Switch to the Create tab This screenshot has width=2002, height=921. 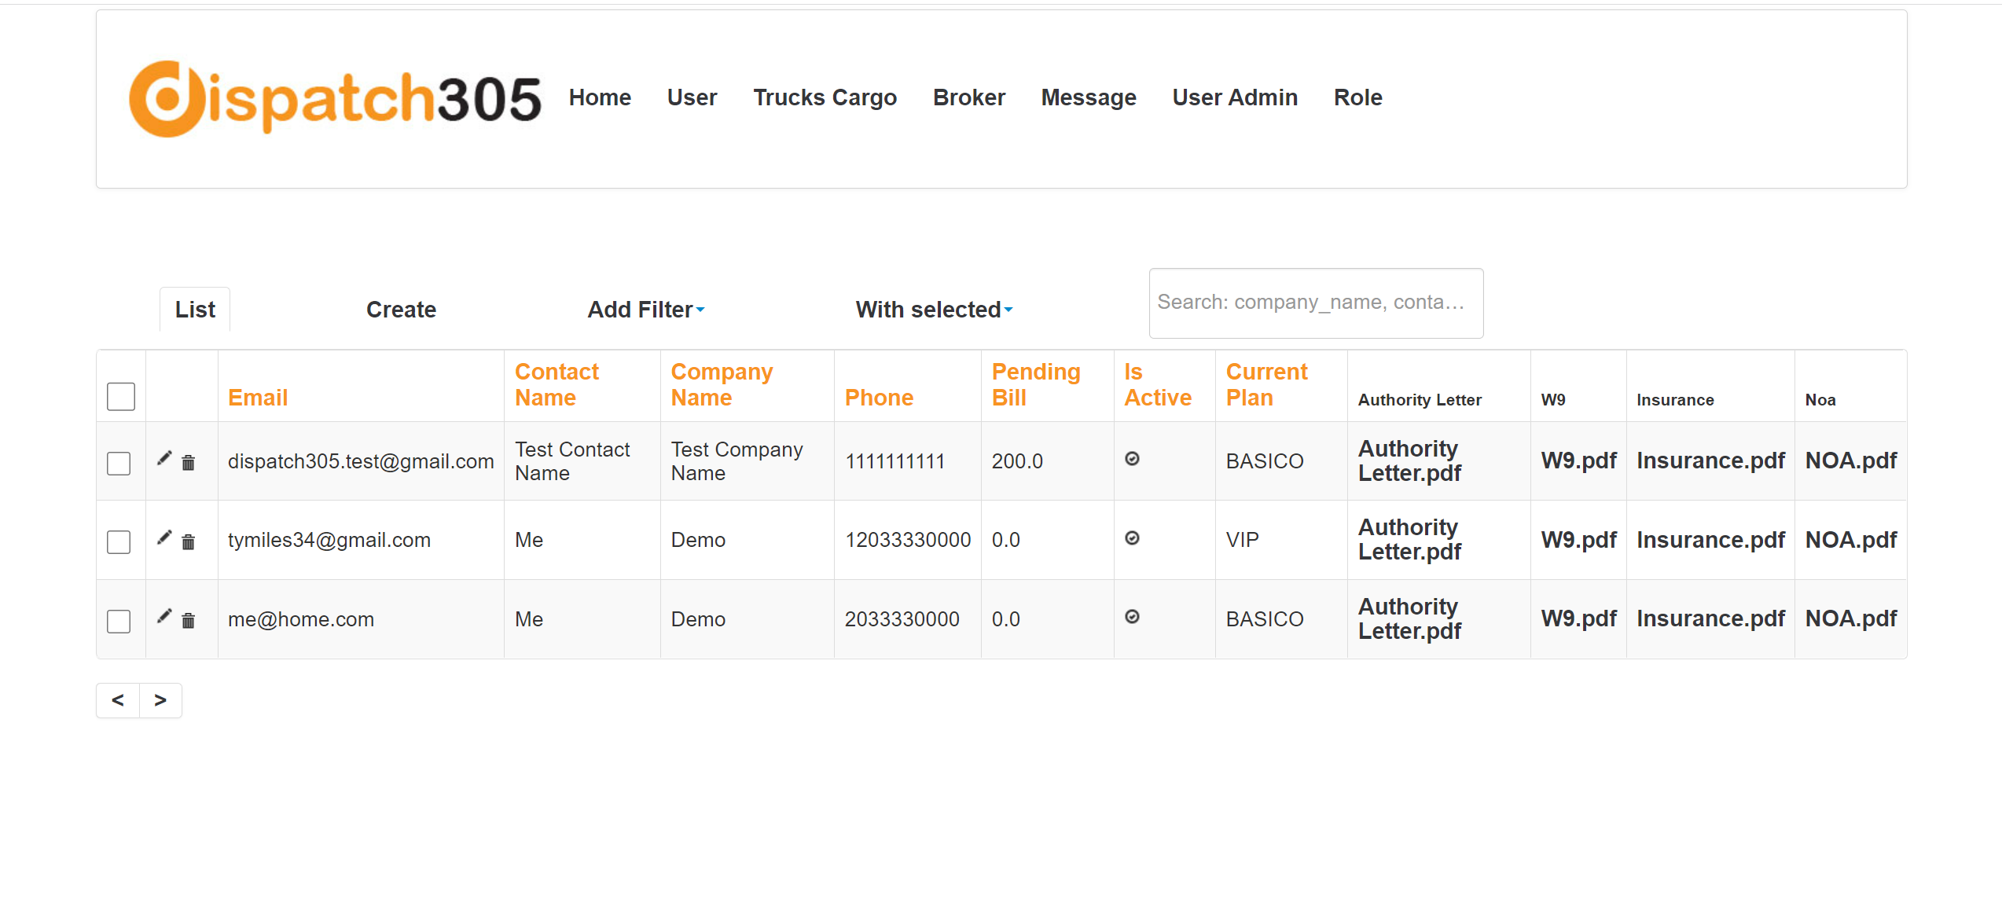pos(401,310)
